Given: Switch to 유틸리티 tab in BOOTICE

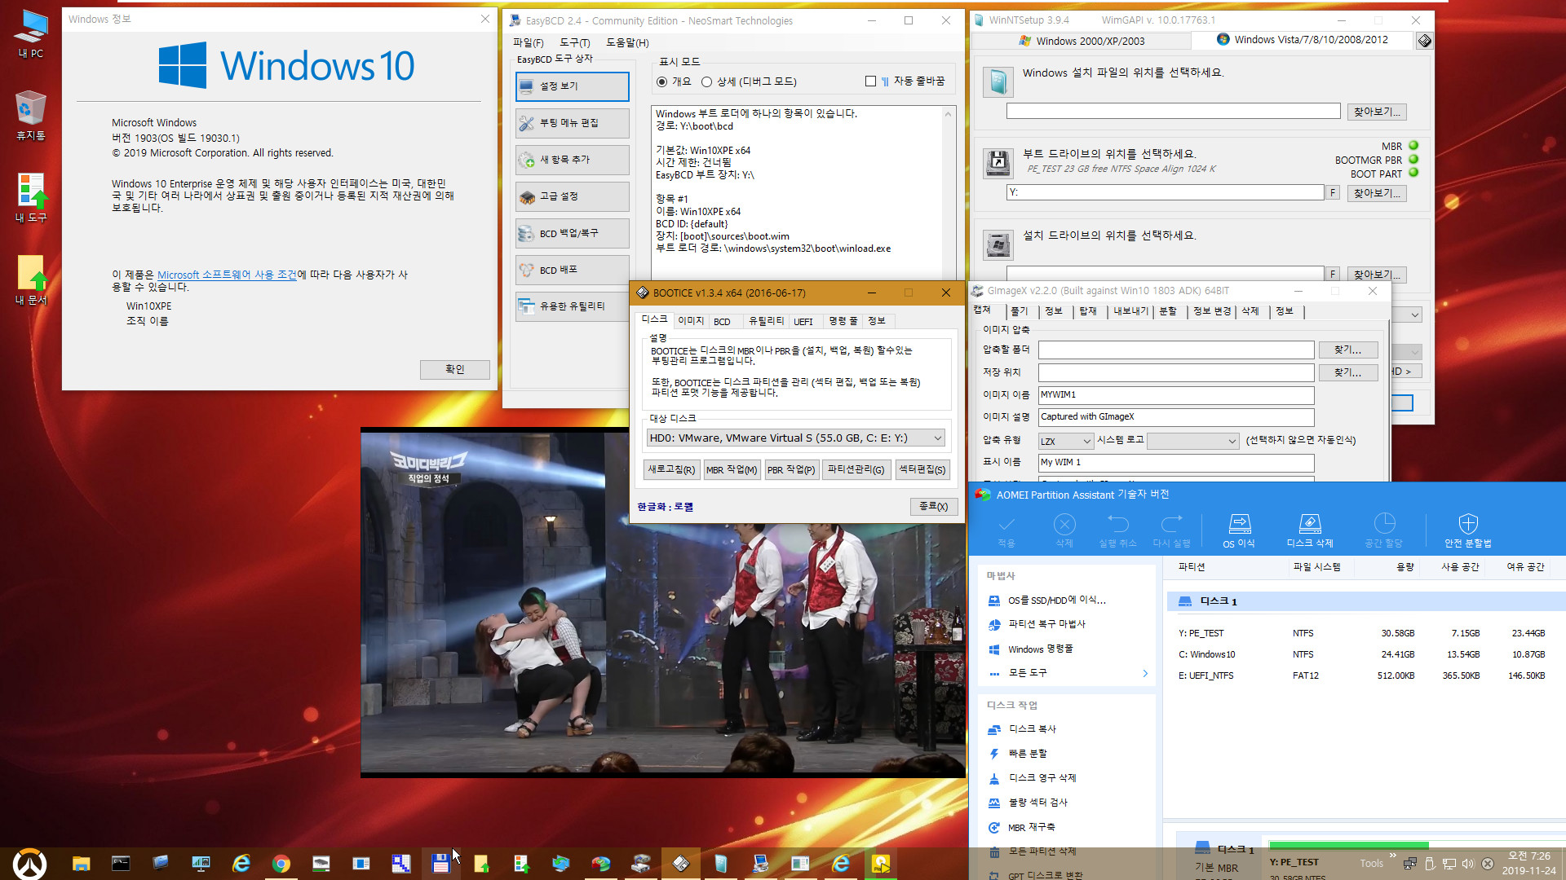Looking at the screenshot, I should [x=766, y=322].
